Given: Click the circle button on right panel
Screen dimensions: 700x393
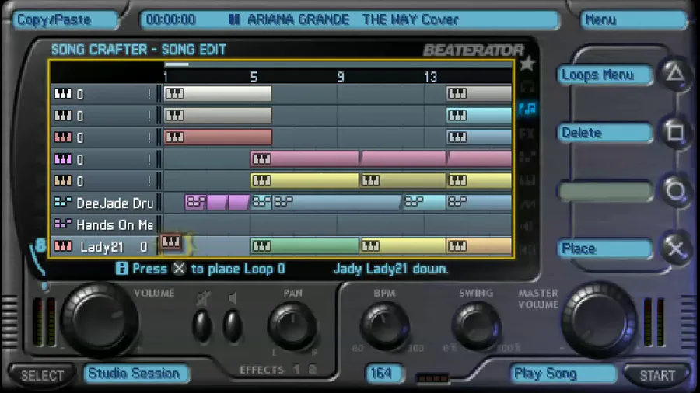Looking at the screenshot, I should click(x=675, y=191).
